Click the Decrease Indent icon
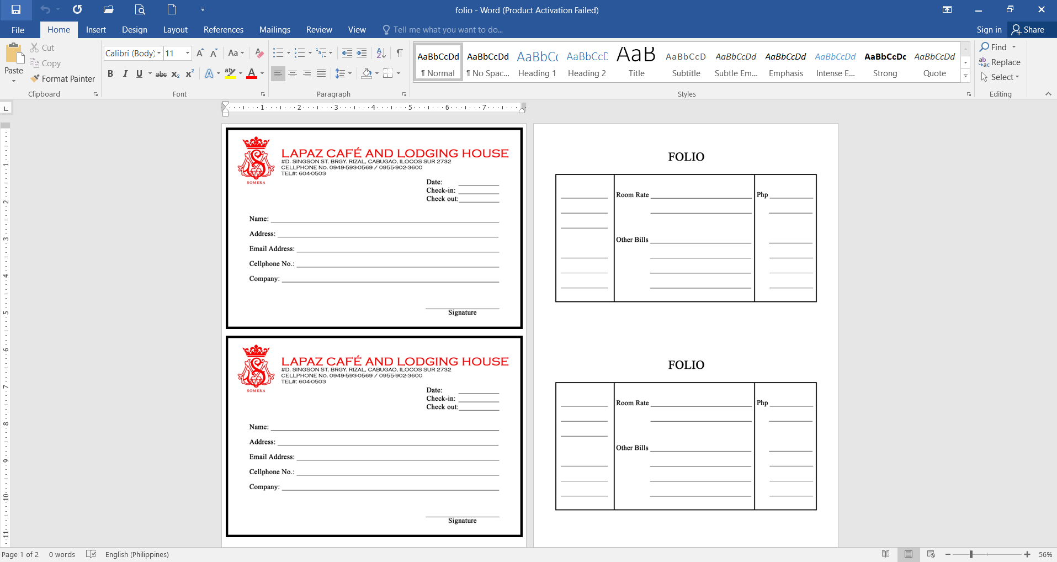 [347, 53]
